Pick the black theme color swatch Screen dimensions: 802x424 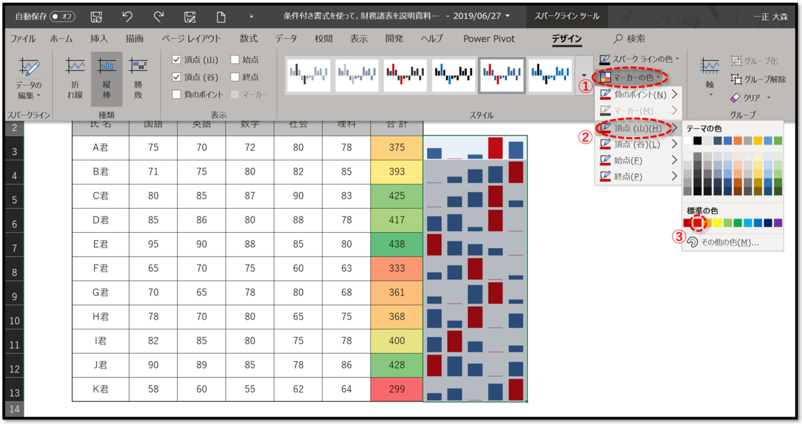tap(698, 140)
